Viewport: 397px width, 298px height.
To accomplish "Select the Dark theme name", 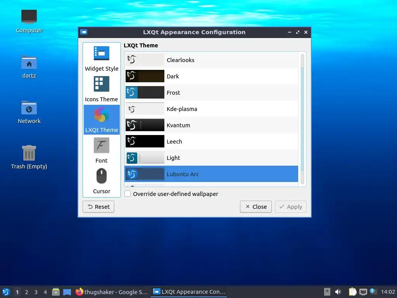I will tap(173, 76).
